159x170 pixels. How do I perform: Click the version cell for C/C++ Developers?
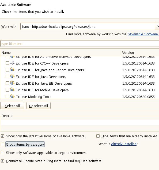tap(138, 63)
